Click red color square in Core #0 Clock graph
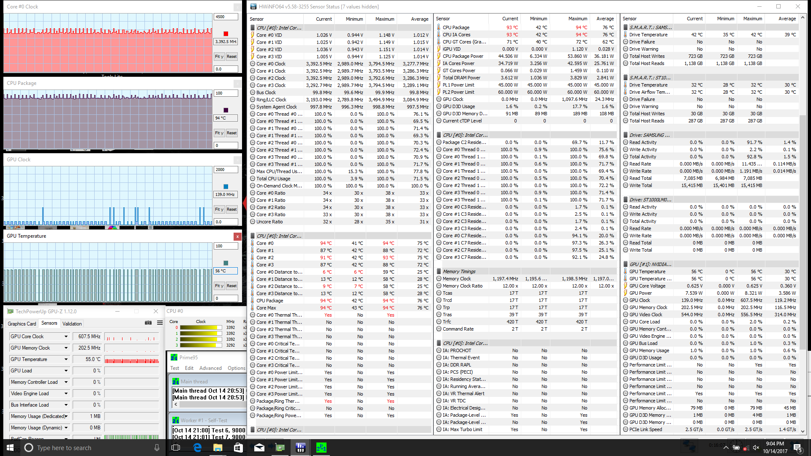The image size is (811, 456). point(226,34)
